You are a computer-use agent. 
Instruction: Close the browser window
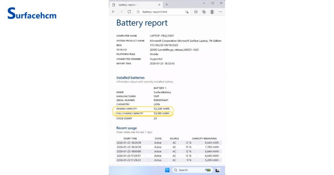click(221, 3)
